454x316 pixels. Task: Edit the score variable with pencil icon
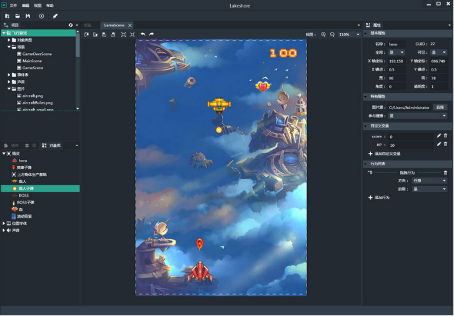point(439,136)
